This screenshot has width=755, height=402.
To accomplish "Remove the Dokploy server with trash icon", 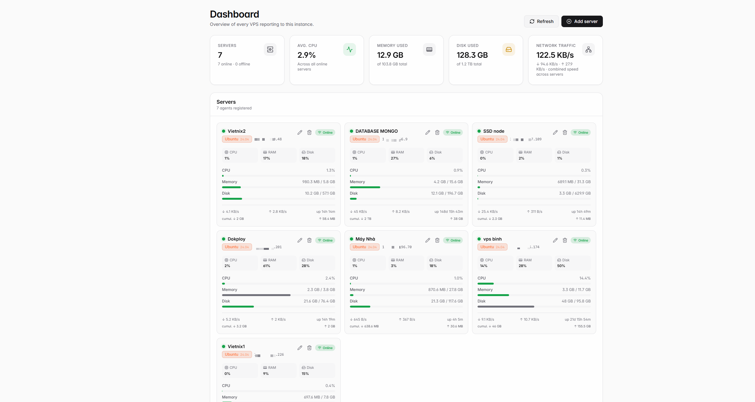I will [x=309, y=240].
